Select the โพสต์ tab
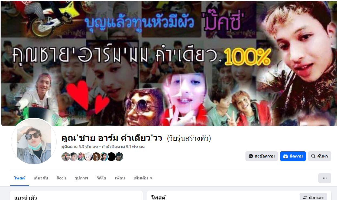This screenshot has width=337, height=200. (x=20, y=178)
